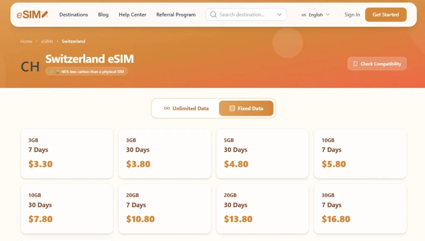The height and width of the screenshot is (241, 425).
Task: Open the English language selector
Action: pos(315,15)
